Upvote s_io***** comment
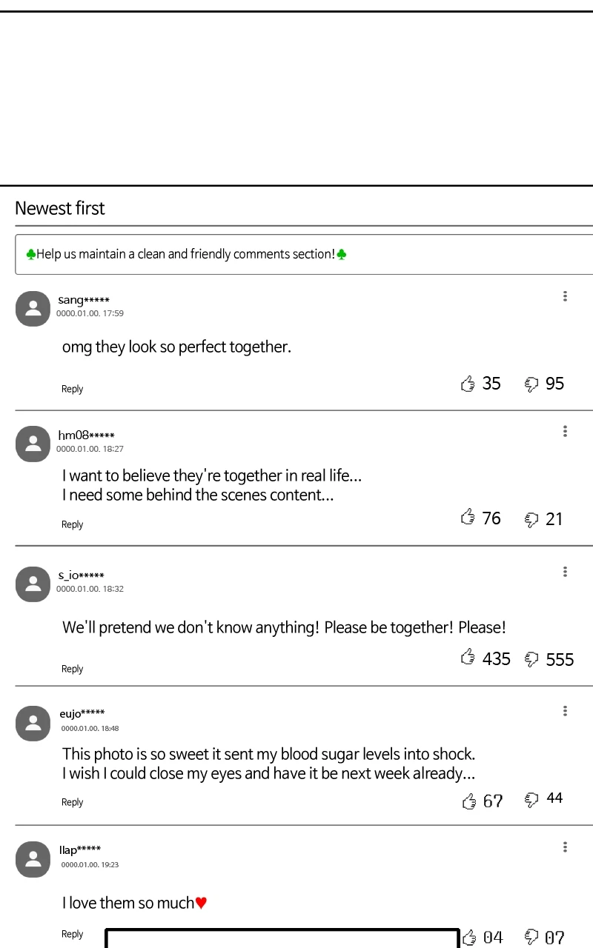 pyautogui.click(x=468, y=658)
